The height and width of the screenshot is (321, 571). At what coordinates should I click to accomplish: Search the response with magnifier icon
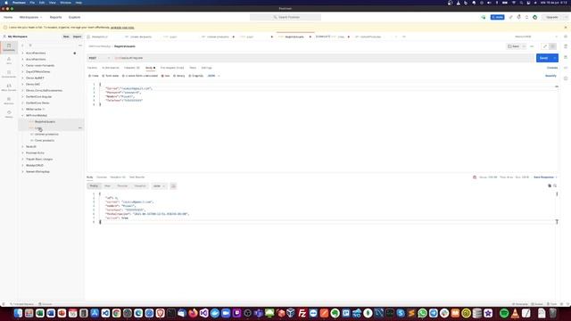point(555,186)
